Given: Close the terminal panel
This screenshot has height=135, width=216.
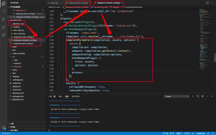Looking at the screenshot, I should pyautogui.click(x=212, y=96).
